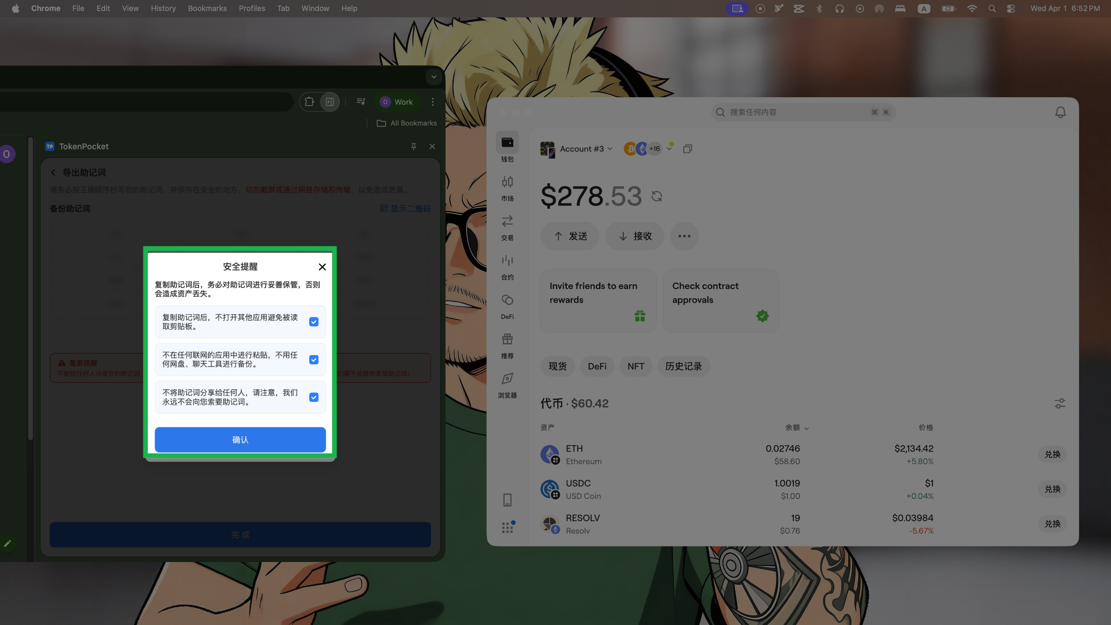Close the 安全提醒 dialog with X

[322, 267]
